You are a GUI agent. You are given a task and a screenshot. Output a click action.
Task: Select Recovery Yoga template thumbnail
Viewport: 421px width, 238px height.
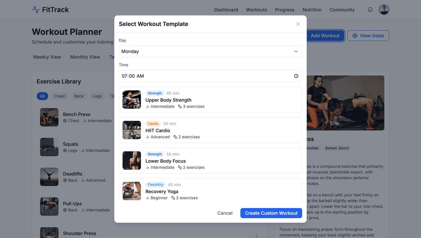(132, 191)
